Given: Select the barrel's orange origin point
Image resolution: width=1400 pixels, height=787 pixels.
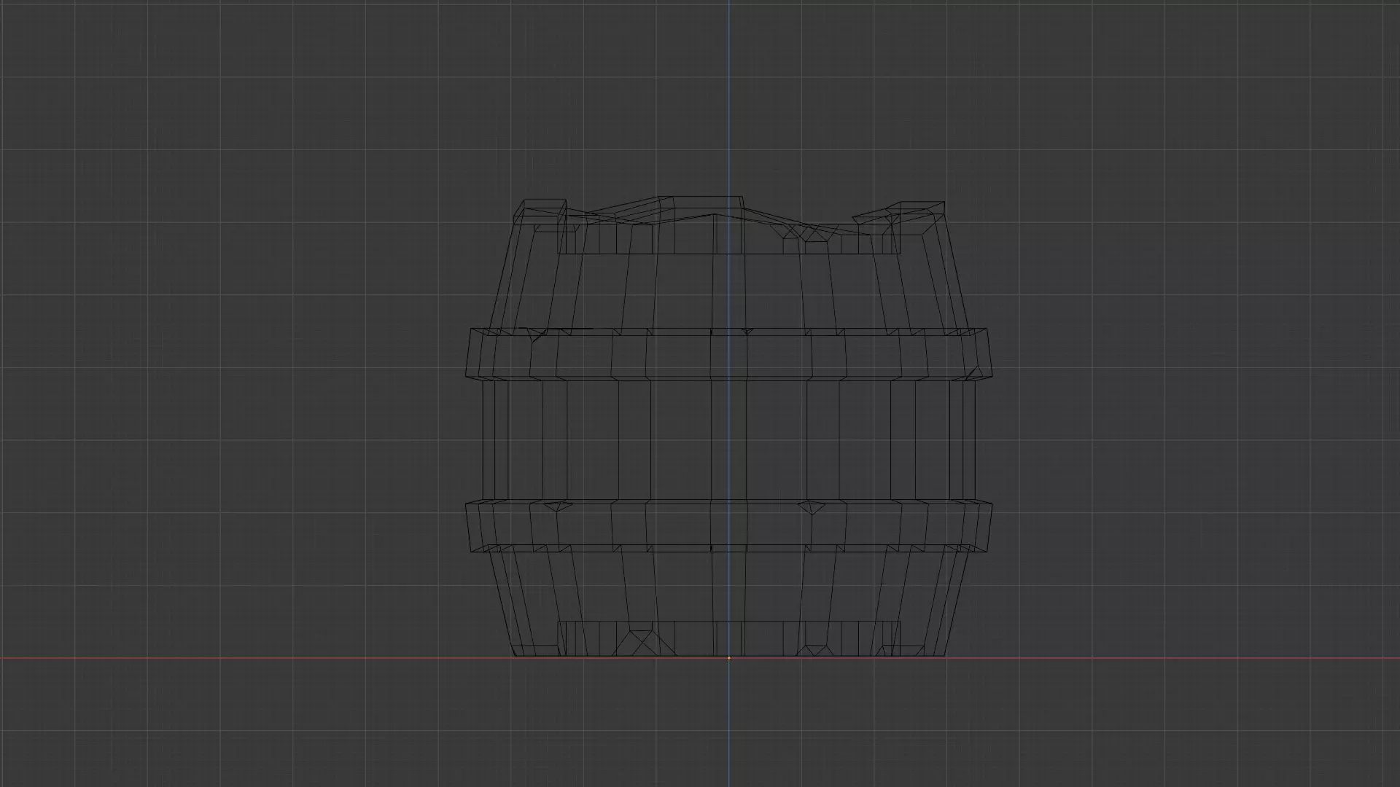Looking at the screenshot, I should click(728, 658).
